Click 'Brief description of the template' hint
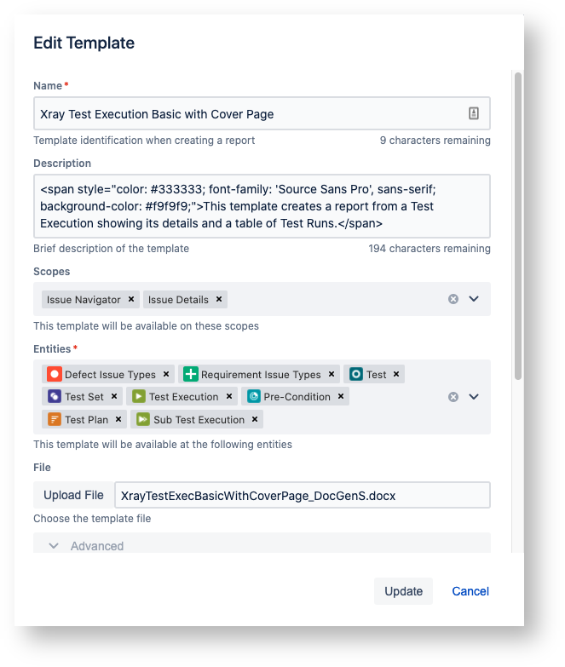 112,249
